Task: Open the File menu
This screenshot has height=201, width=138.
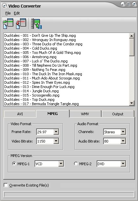Action: [x=8, y=13]
